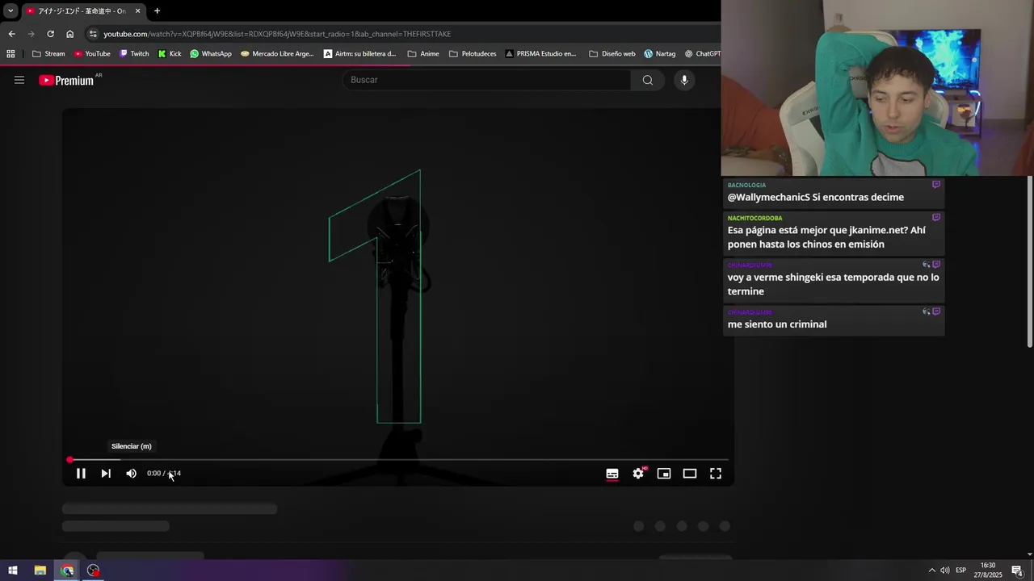
Task: Open the Windows notification center
Action: (1017, 571)
